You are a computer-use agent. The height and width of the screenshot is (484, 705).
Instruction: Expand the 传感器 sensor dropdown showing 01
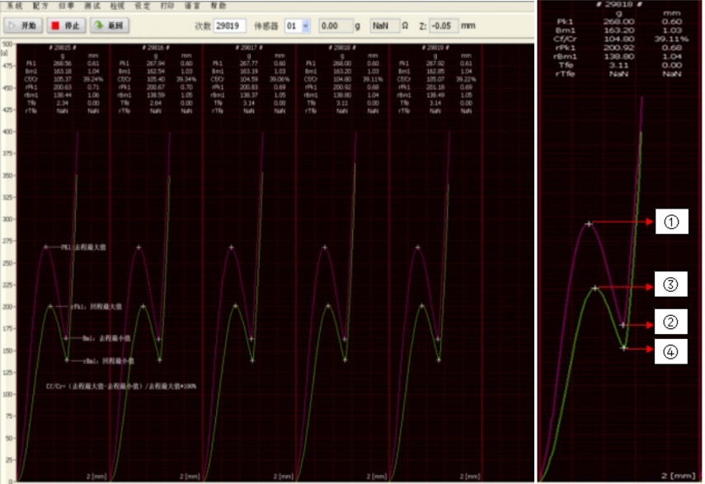pos(305,26)
